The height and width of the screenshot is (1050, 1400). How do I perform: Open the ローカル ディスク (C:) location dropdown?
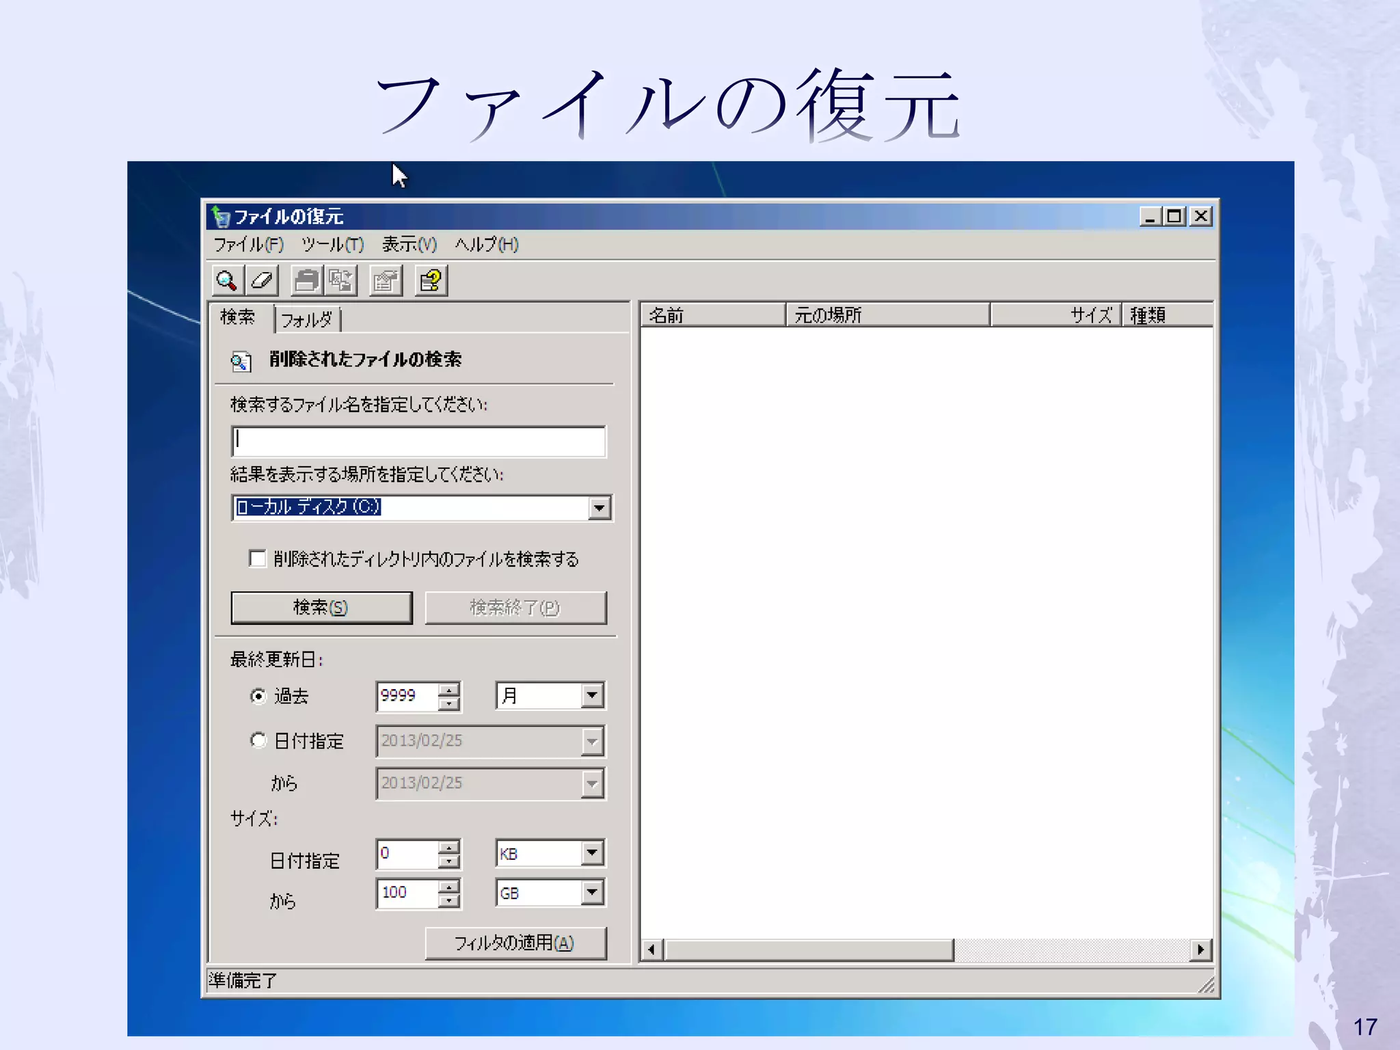point(599,508)
